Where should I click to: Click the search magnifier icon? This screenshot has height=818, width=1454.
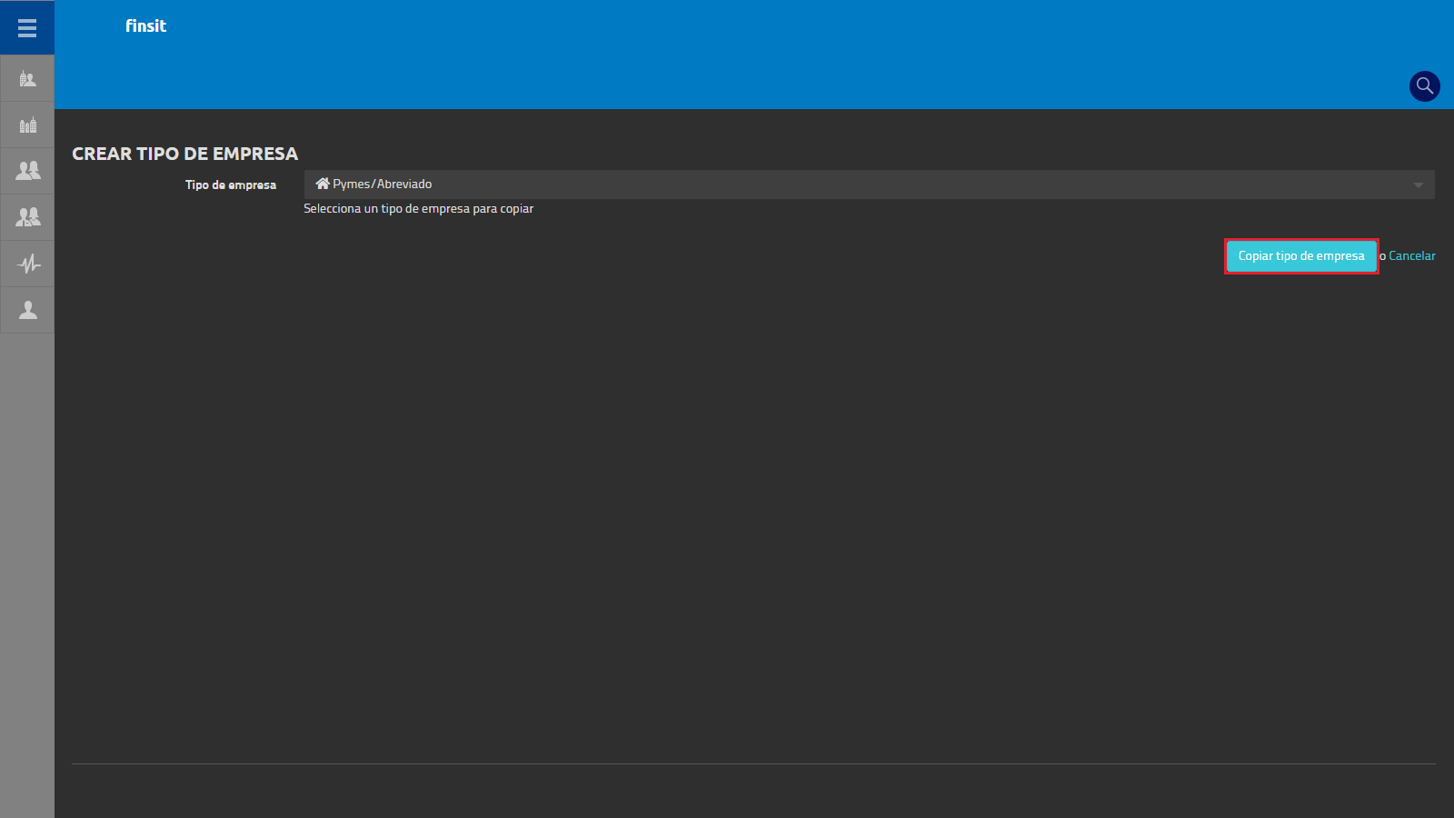pos(1424,86)
